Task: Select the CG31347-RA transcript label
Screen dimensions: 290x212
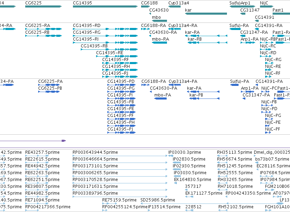Action: (x=254, y=32)
